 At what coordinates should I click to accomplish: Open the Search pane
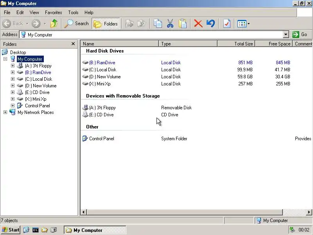coord(76,23)
